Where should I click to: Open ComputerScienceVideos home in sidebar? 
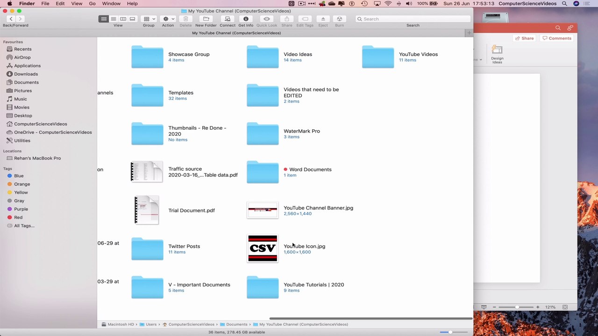click(x=40, y=124)
